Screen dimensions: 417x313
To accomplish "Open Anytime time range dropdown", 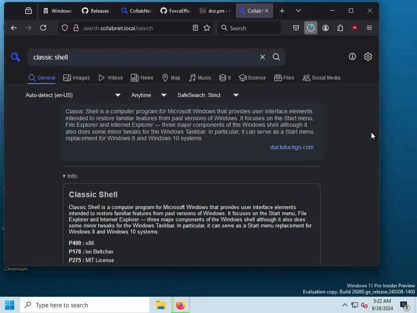I will pyautogui.click(x=149, y=95).
